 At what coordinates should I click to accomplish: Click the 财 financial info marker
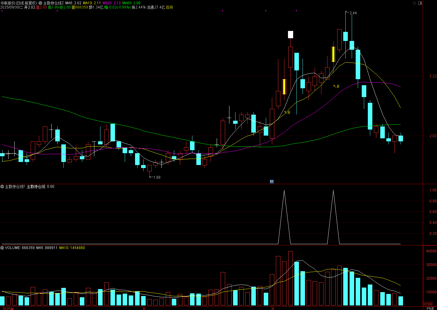point(272,182)
